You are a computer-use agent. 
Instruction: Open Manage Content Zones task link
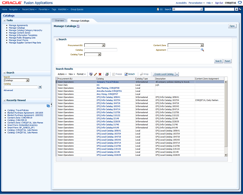(19, 33)
